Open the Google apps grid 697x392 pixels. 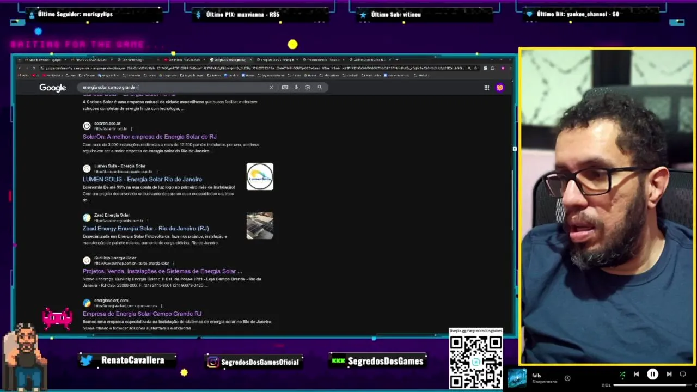tap(487, 88)
